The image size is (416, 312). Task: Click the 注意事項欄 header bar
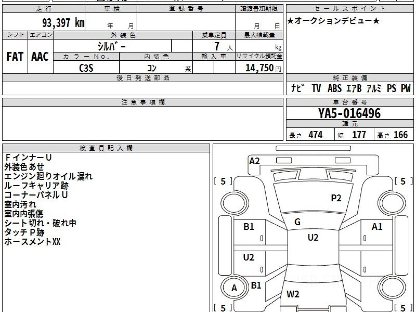[x=142, y=102]
